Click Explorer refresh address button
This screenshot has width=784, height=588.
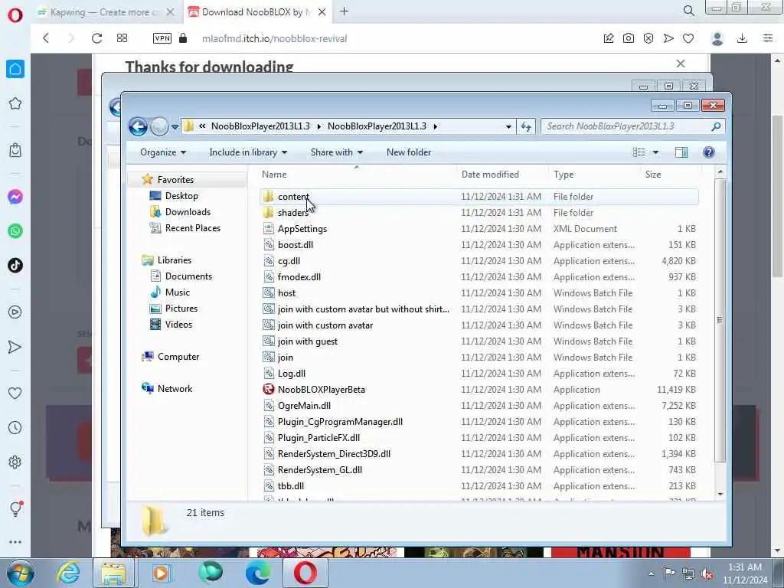click(525, 126)
